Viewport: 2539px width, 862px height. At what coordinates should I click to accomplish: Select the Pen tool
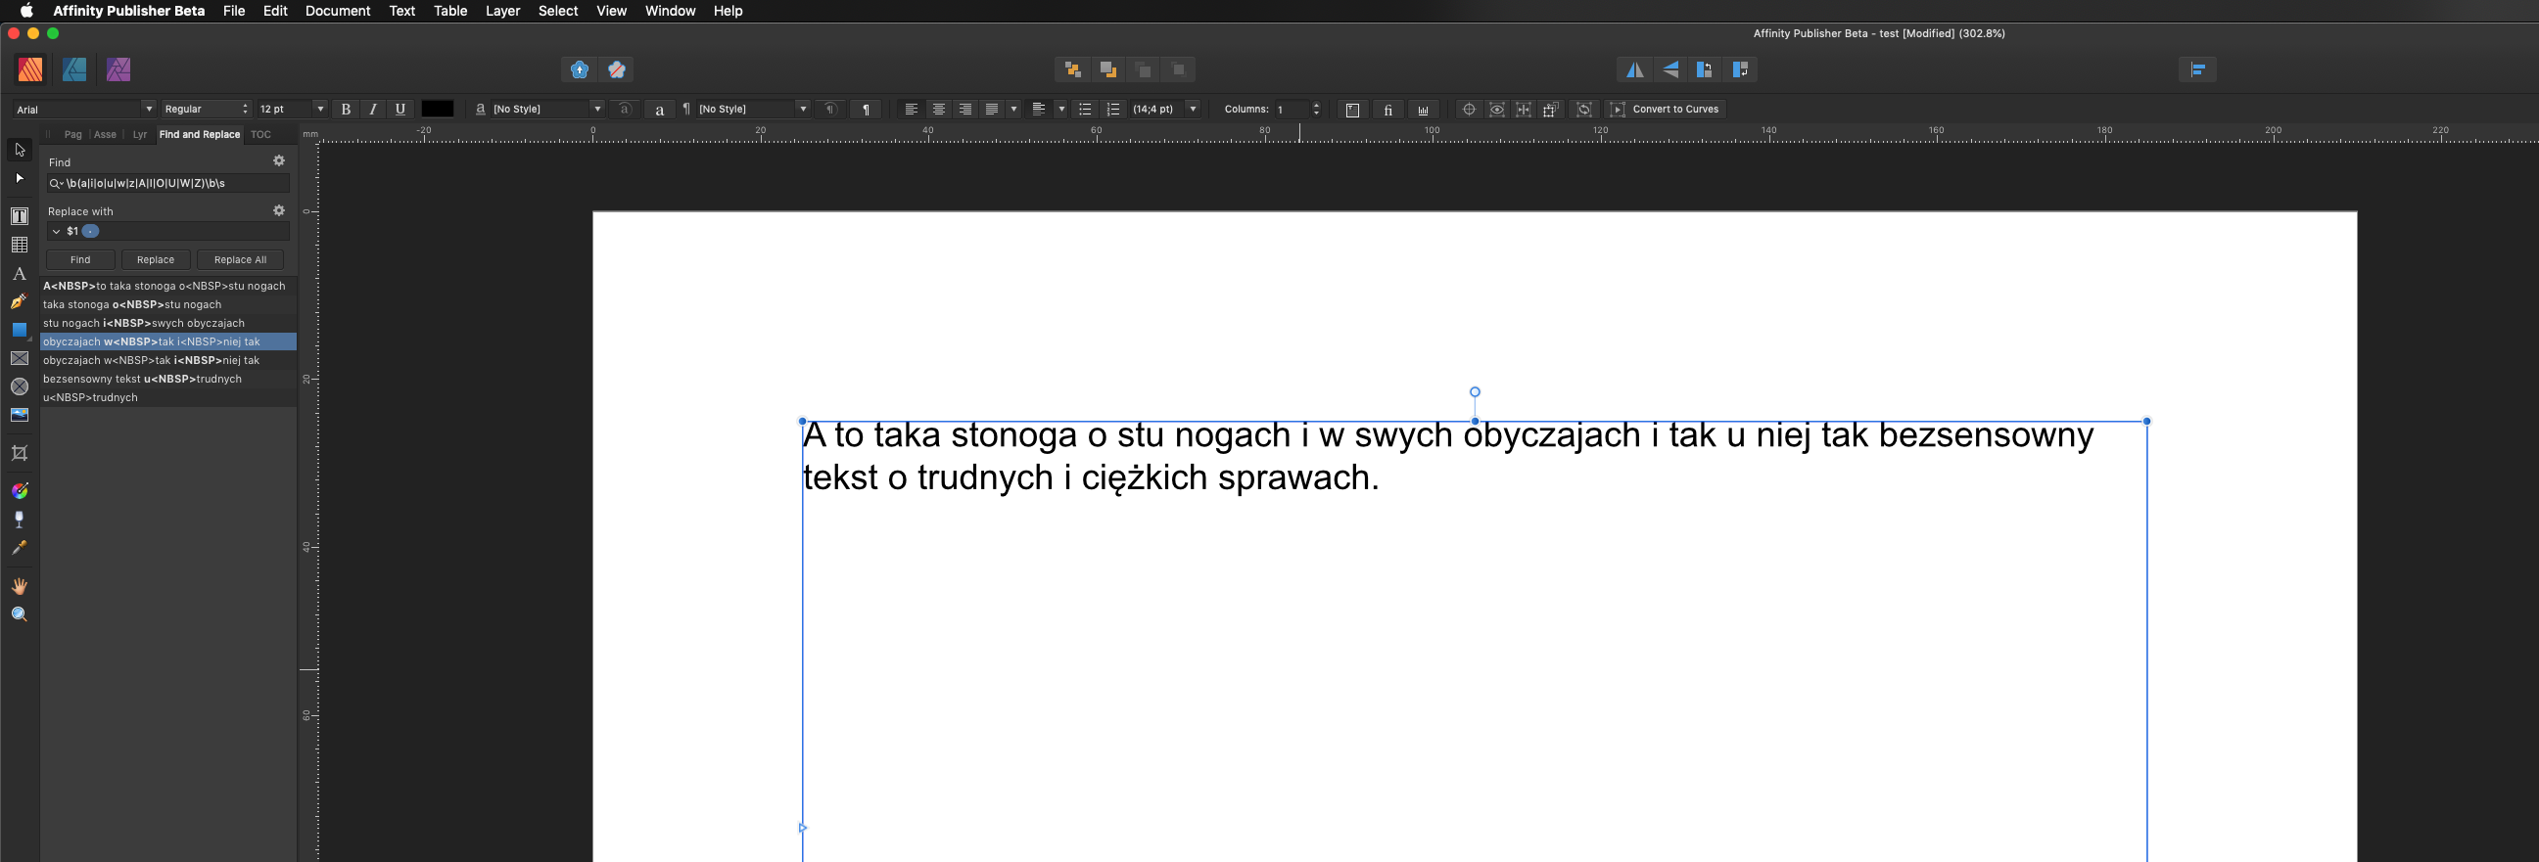pyautogui.click(x=20, y=301)
